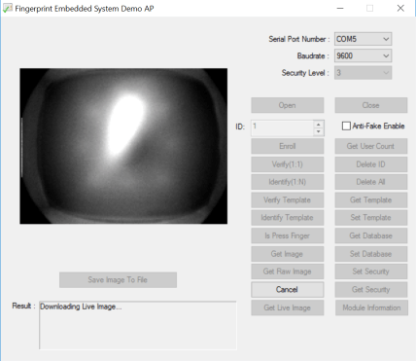Viewport: 416px width, 361px height.
Task: Select the Verify(1:1) button
Action: 288,164
